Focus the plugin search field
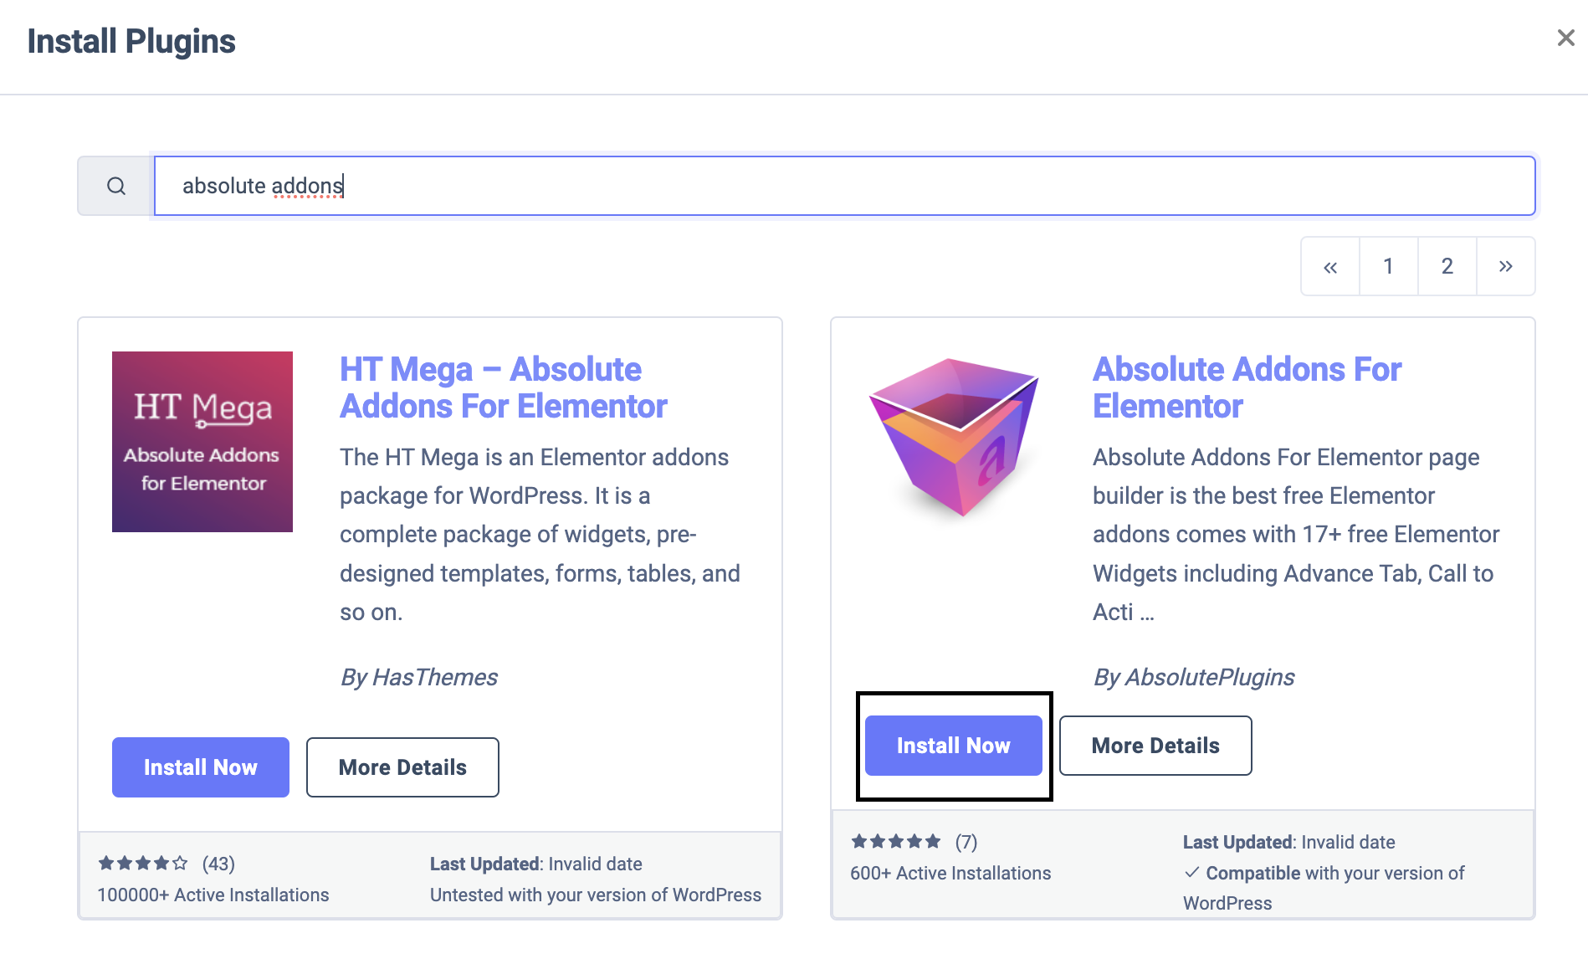Viewport: 1588px width, 959px height. (x=845, y=186)
